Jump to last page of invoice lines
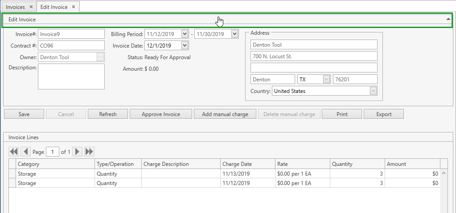456x213 pixels. coord(89,152)
